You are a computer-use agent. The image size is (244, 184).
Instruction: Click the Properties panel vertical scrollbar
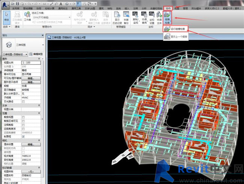pos(42,119)
